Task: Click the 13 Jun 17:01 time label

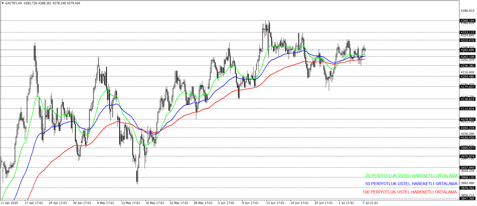Action: (x=275, y=203)
